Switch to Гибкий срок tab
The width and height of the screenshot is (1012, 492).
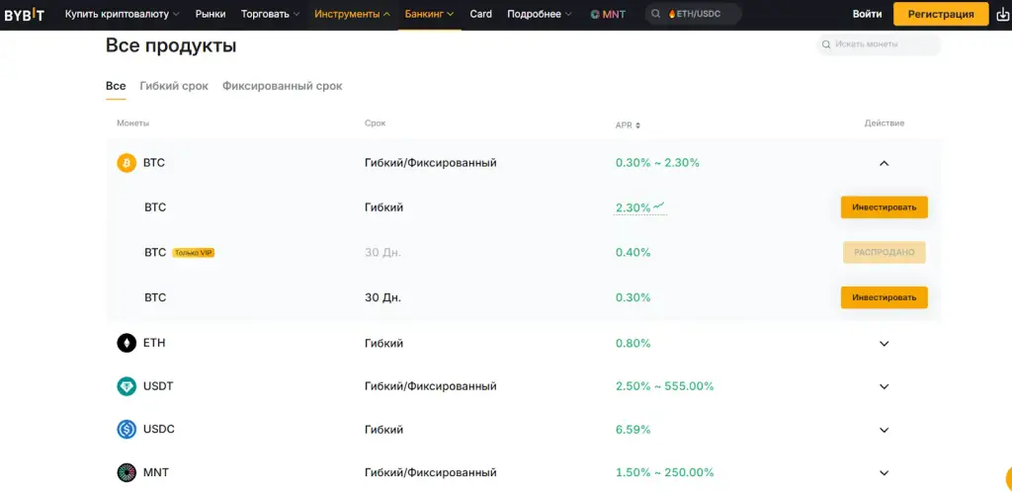coord(174,86)
